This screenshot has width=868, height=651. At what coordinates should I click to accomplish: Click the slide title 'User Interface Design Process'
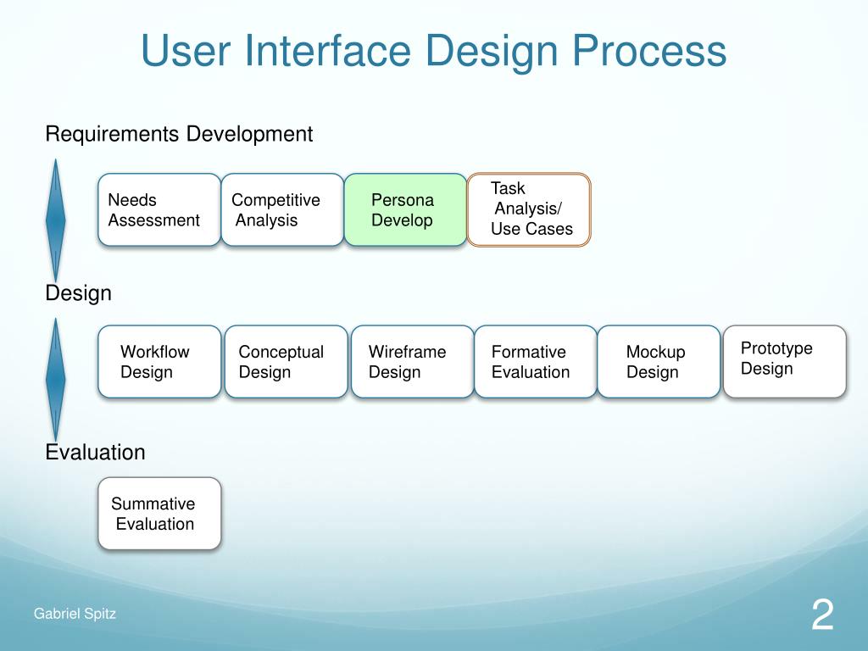click(433, 50)
